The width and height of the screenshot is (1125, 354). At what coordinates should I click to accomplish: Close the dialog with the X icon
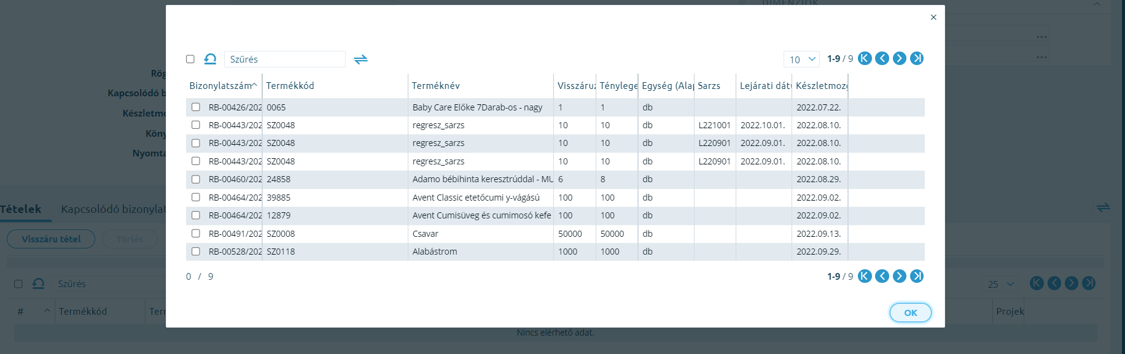tap(933, 17)
